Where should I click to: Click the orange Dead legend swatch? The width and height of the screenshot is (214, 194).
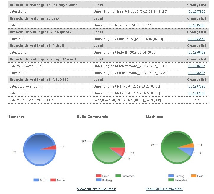(194, 176)
